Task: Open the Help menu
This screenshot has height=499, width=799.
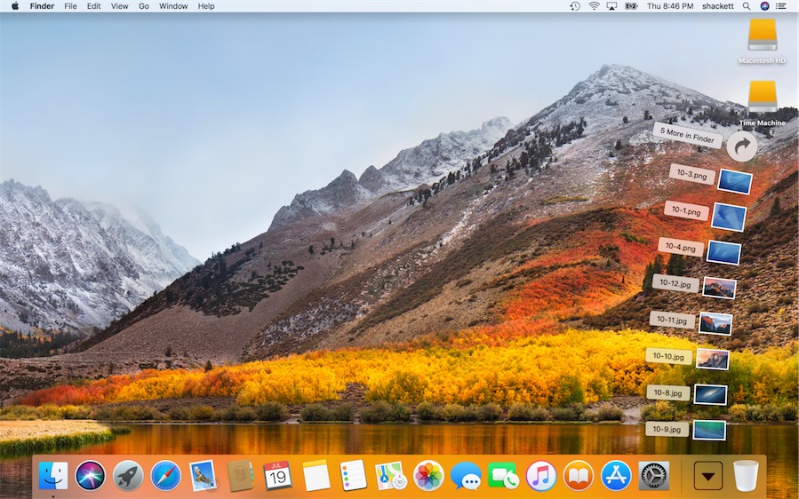Action: coord(206,6)
